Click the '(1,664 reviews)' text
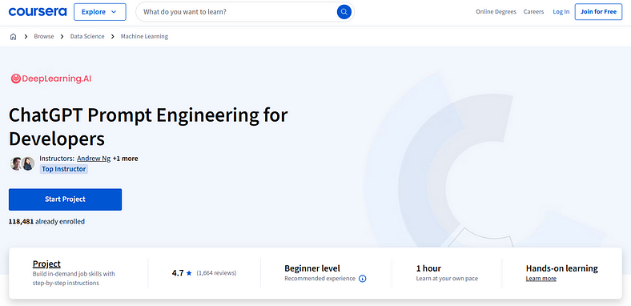This screenshot has width=631, height=306. [x=216, y=273]
